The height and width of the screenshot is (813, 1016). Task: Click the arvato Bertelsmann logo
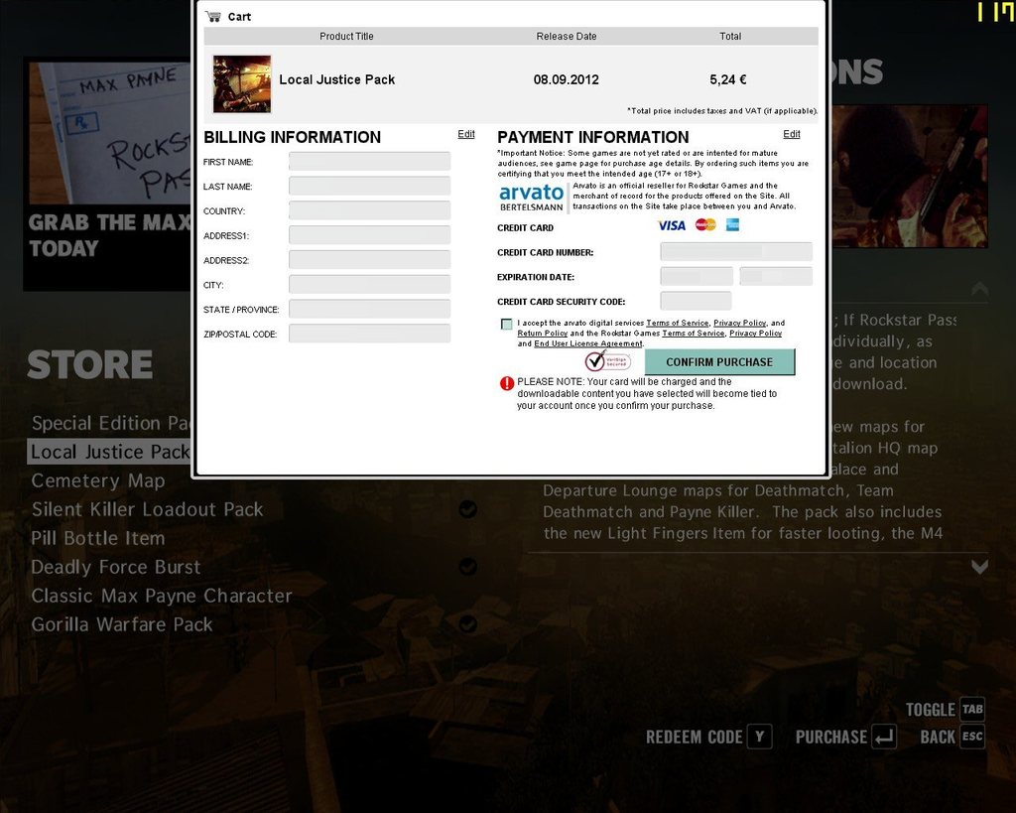(532, 198)
